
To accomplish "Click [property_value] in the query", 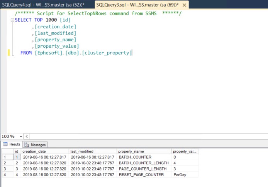I will (57, 46).
